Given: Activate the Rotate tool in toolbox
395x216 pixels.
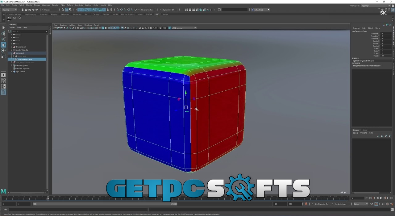Looking at the screenshot, I should click(x=3, y=50).
